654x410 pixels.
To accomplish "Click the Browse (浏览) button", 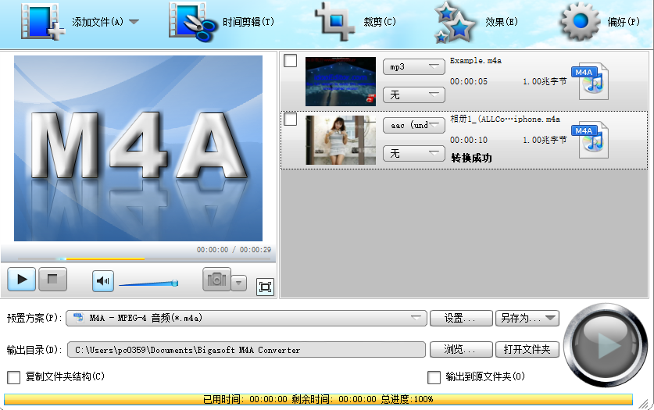I will [461, 350].
